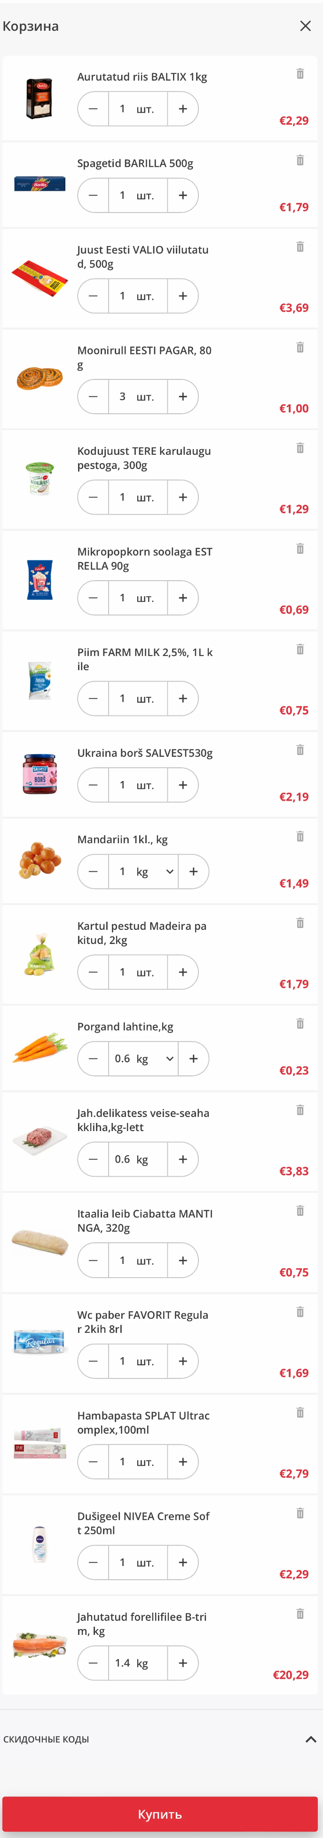Collapse the СКИДОЧНЫЕ КОДЫ section
Image resolution: width=323 pixels, height=1838 pixels.
[x=310, y=1740]
